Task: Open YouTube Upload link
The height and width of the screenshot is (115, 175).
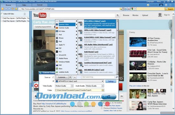Action: click(x=145, y=15)
